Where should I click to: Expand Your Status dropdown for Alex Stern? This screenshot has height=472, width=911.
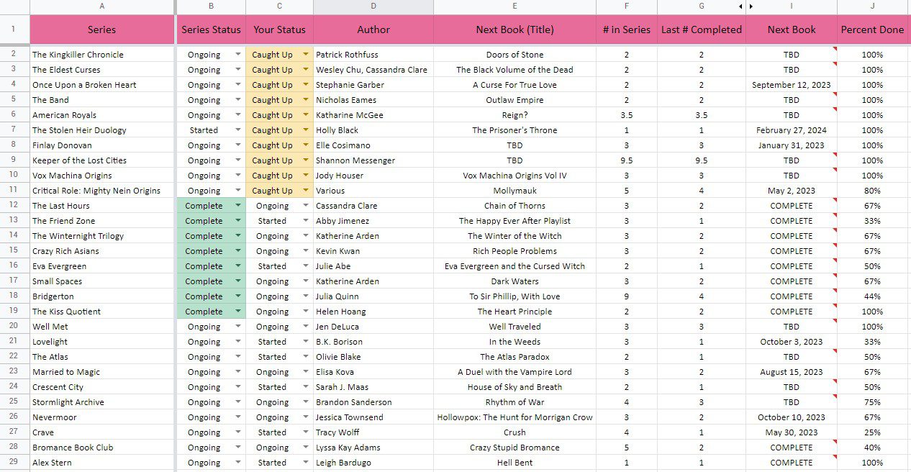[306, 463]
